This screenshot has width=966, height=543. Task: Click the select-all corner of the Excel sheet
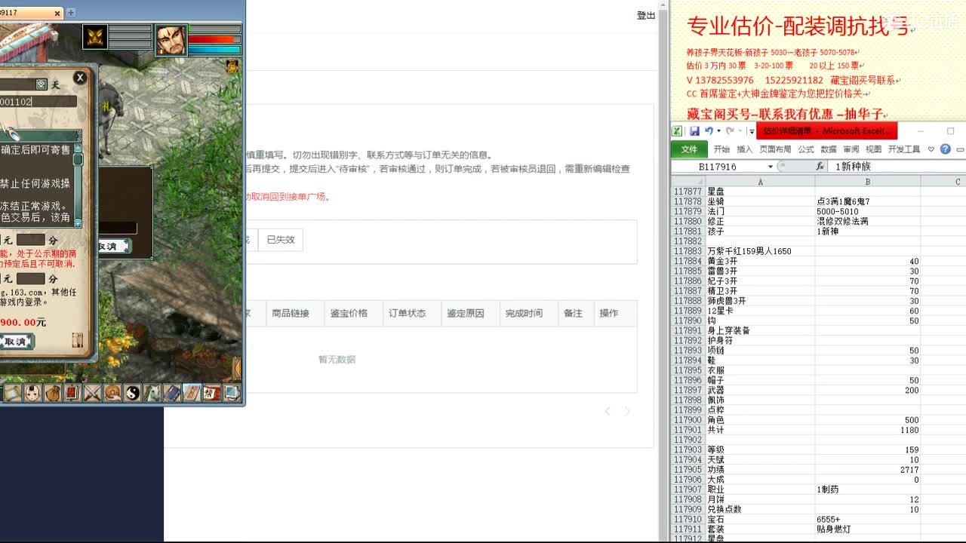click(x=688, y=182)
